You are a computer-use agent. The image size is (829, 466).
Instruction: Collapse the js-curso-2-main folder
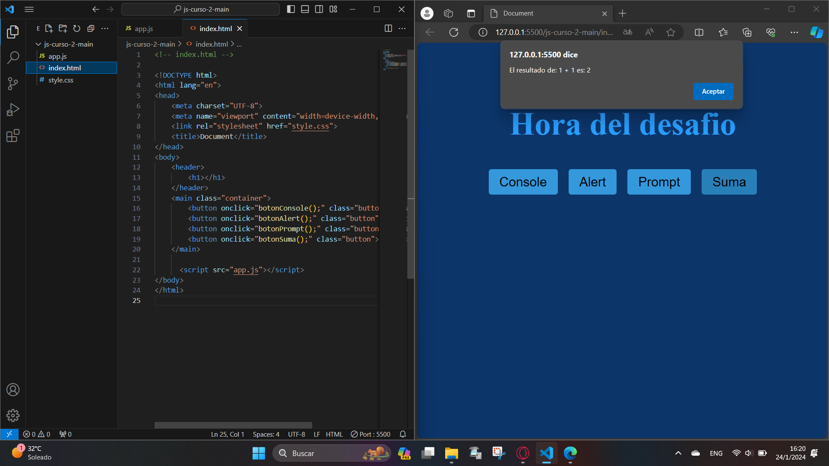point(71,44)
